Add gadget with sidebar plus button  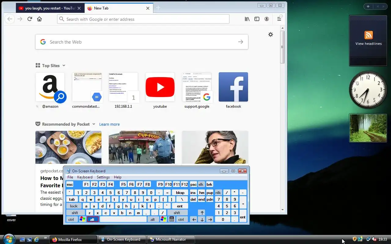pos(368,6)
